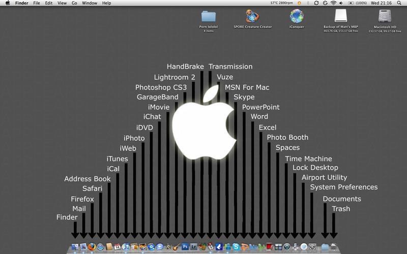The height and width of the screenshot is (254, 407).
Task: Click the orange dot menu bar icon
Action: point(299,3)
